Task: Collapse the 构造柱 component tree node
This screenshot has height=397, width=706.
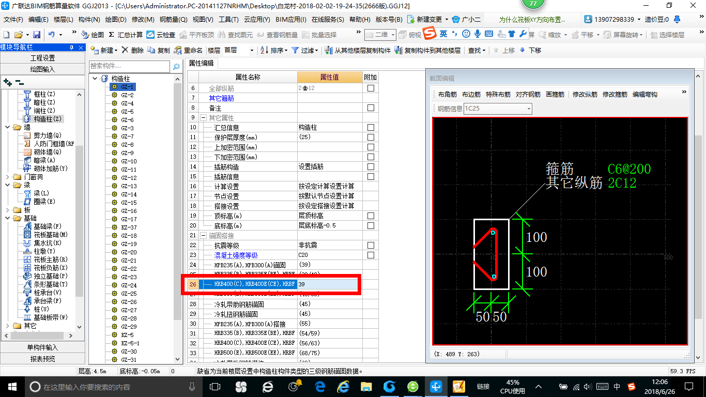Action: coord(95,79)
